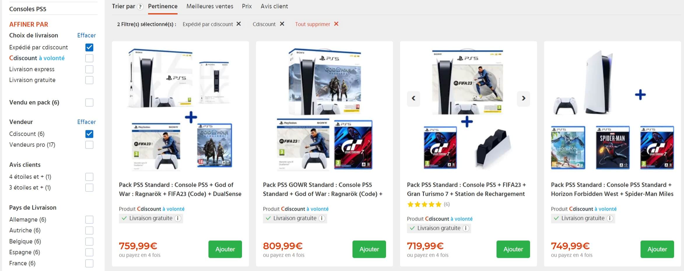This screenshot has height=271, width=684.
Task: Open free delivery info on Horizon pack
Action: (610, 218)
